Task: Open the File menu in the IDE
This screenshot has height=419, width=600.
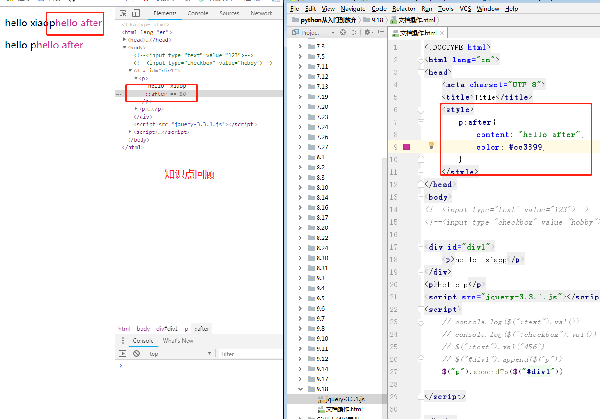Action: 295,8
